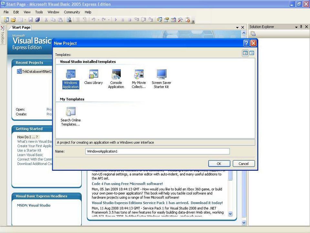Open the Learn Visual Basic link

pyautogui.click(x=30, y=155)
